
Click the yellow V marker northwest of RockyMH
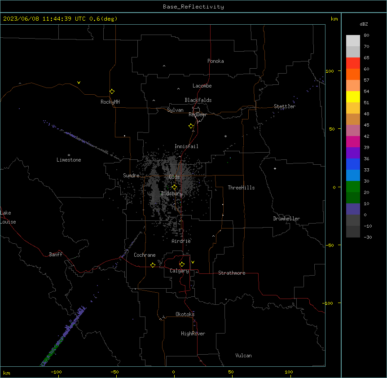coord(79,83)
